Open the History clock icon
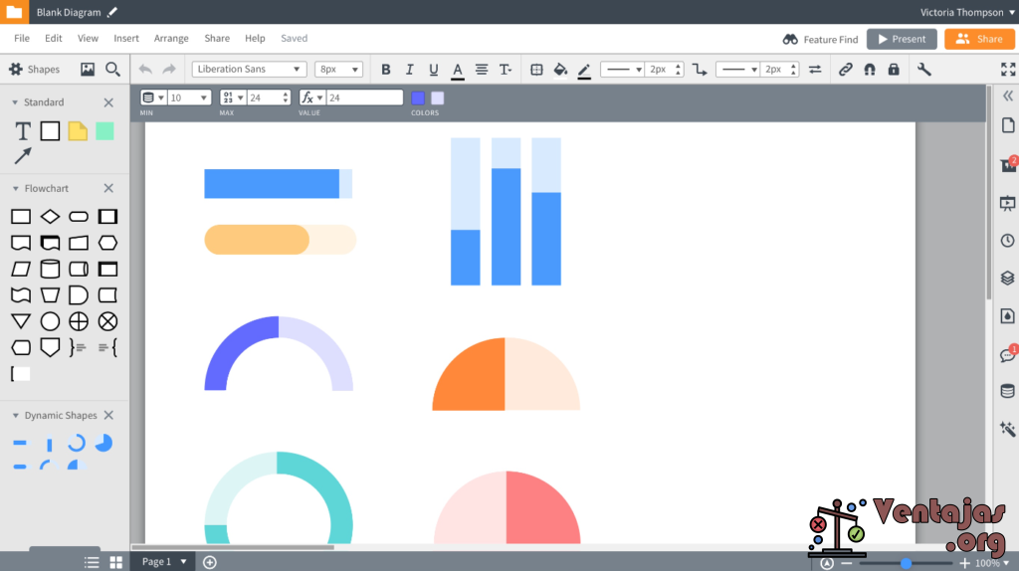This screenshot has height=571, width=1019. pos(1007,241)
